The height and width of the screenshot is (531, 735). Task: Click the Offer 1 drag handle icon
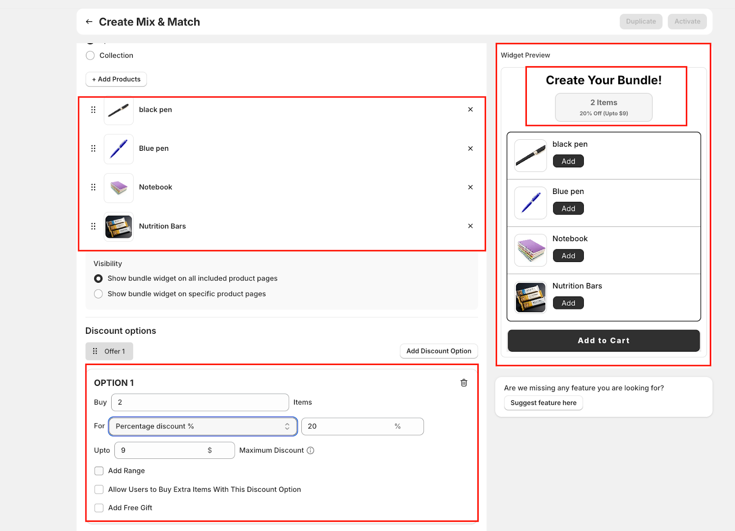tap(95, 351)
